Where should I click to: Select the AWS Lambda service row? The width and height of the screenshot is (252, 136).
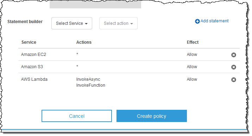129,82
